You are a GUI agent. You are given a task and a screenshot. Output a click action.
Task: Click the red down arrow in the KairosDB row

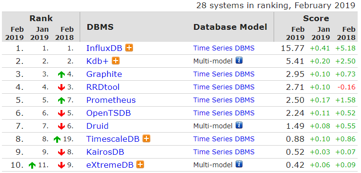[61, 152]
